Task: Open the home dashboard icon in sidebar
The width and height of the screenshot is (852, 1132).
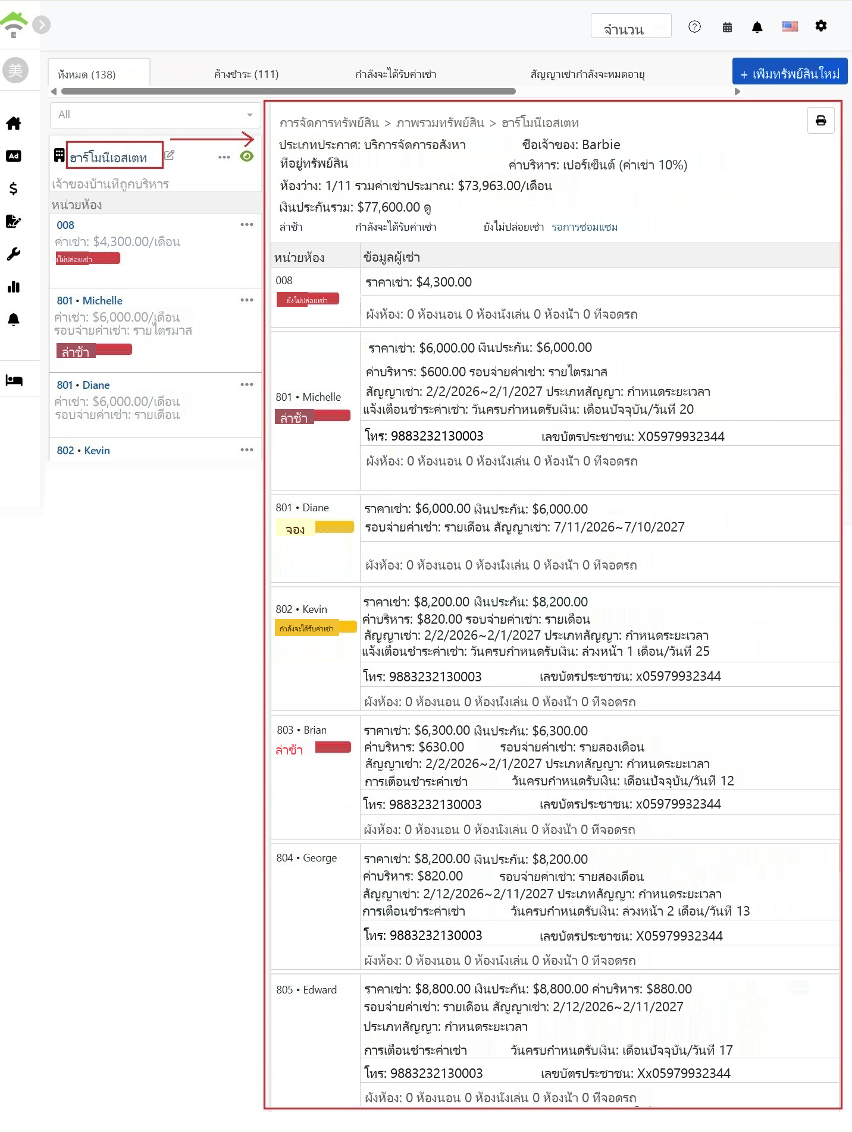Action: point(14,123)
